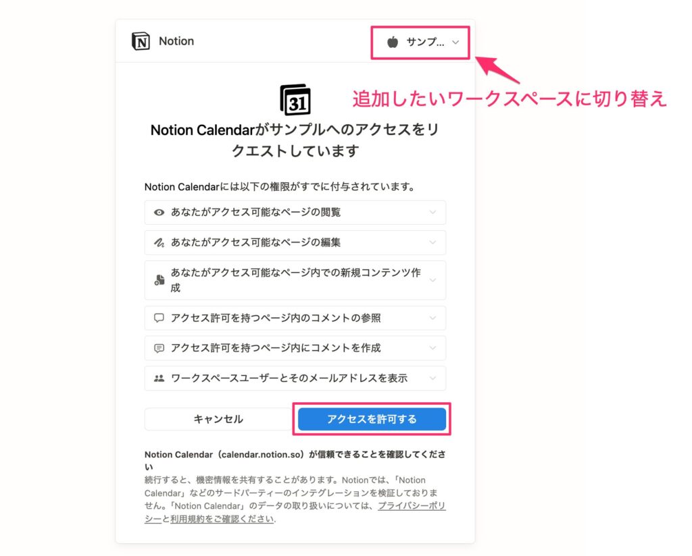Image resolution: width=692 pixels, height=556 pixels.
Task: Click the apple workspace icon
Action: click(x=393, y=42)
